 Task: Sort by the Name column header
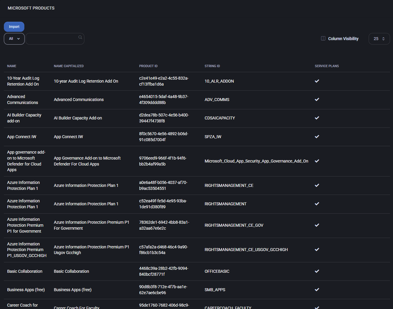pos(12,66)
